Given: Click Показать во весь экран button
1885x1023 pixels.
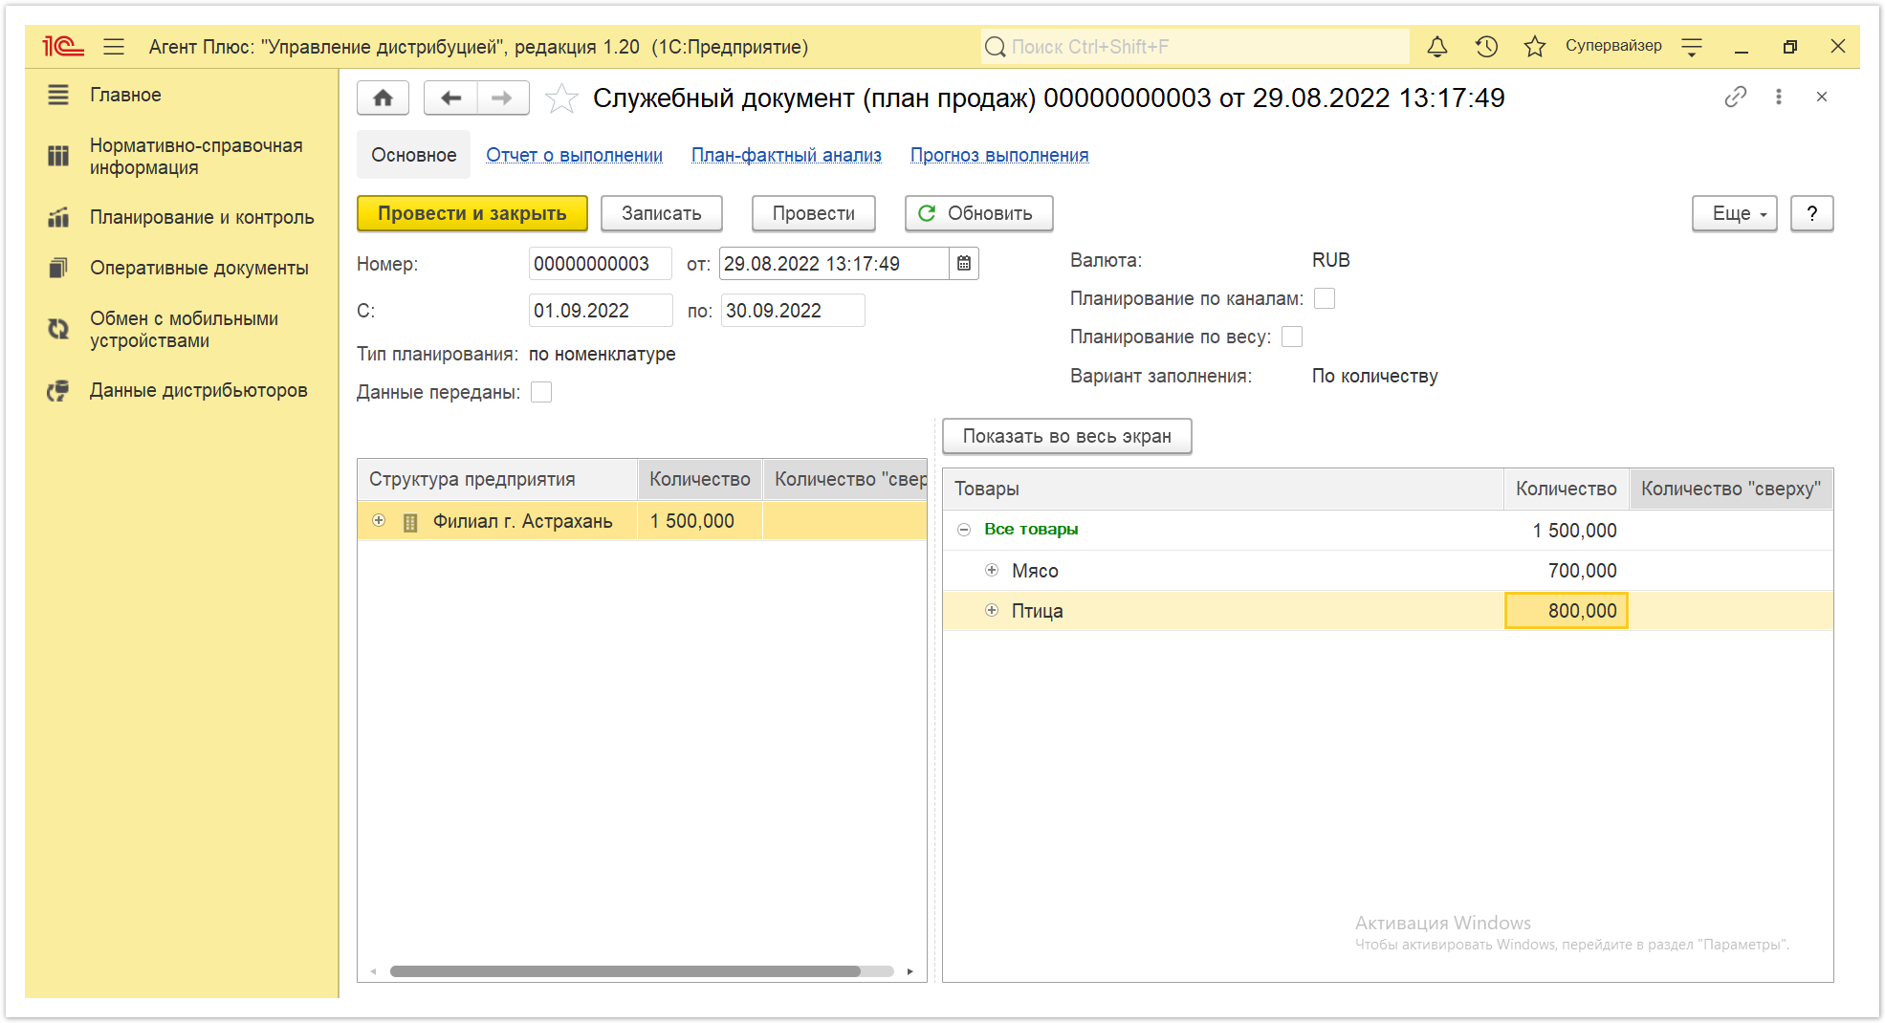Looking at the screenshot, I should click(1066, 436).
